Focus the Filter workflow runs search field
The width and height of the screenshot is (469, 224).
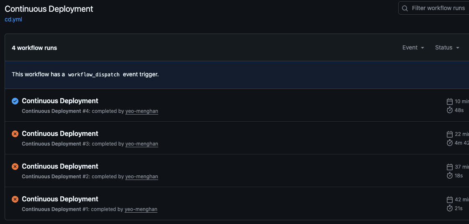point(438,8)
